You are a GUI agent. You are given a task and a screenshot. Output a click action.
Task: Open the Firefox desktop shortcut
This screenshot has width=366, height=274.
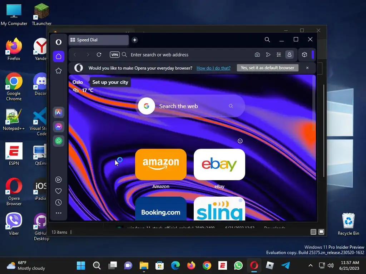click(14, 49)
